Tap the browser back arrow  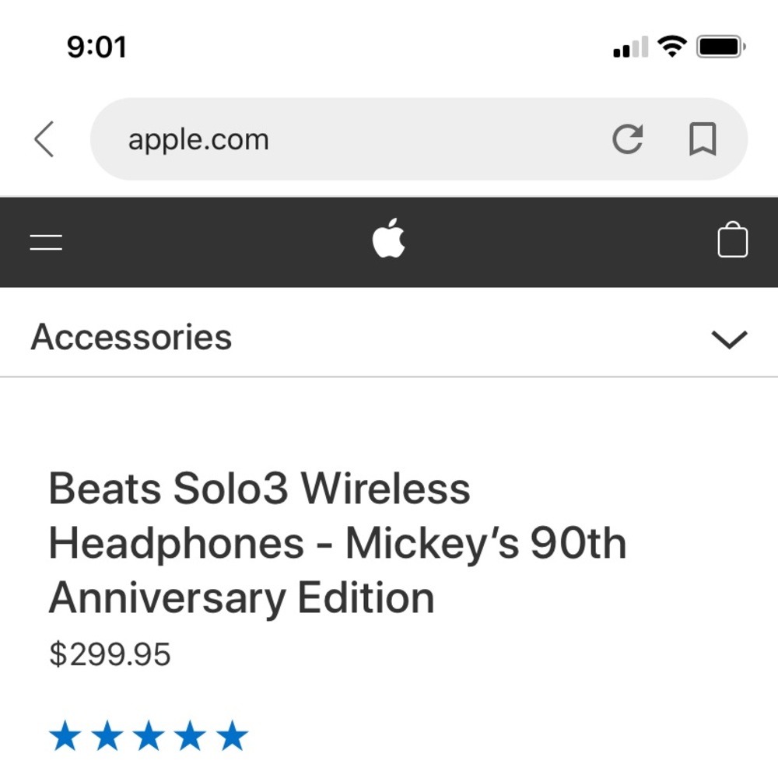coord(45,140)
